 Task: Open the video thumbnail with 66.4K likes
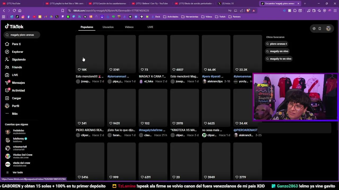(216, 54)
